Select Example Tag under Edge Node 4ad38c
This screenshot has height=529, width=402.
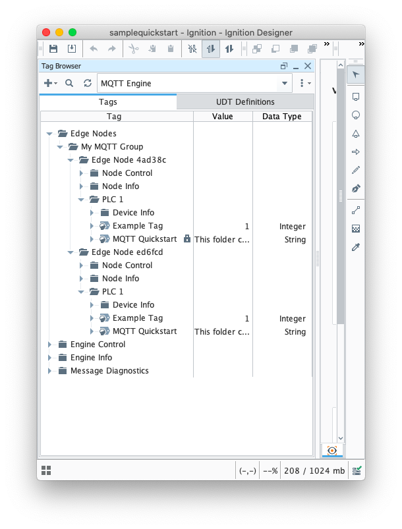(138, 226)
